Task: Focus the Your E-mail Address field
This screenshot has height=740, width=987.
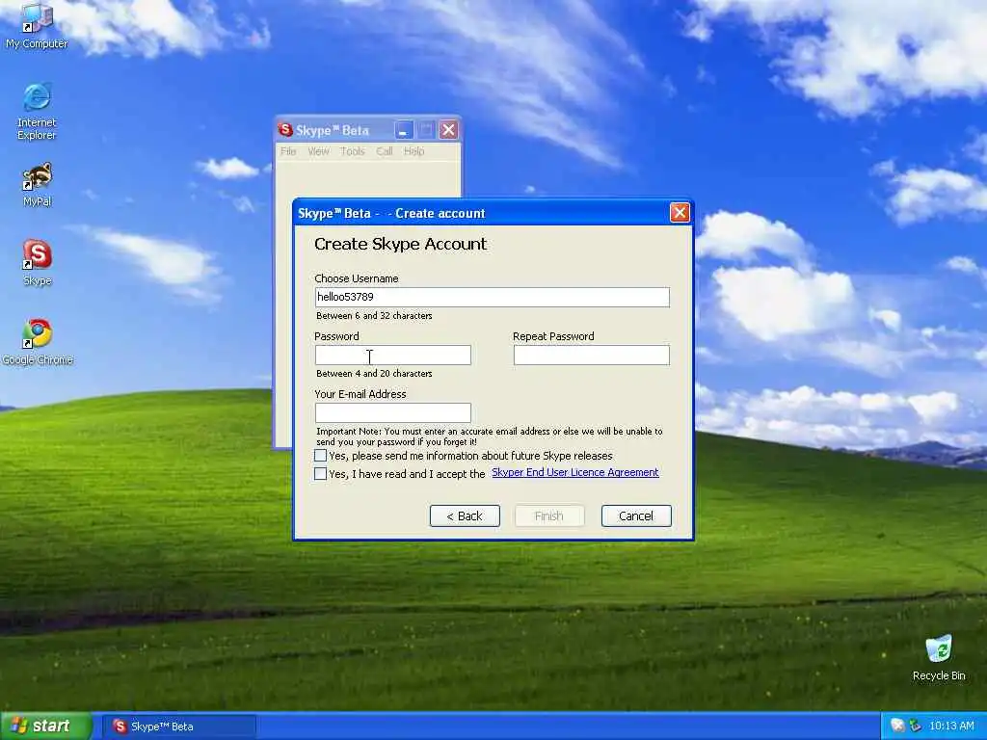Action: point(393,412)
